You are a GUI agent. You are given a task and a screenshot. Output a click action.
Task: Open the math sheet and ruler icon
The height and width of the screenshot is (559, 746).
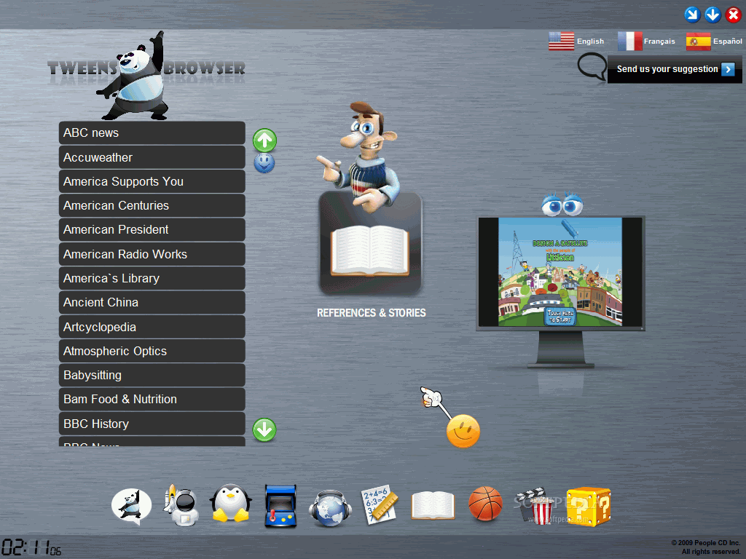(x=379, y=505)
